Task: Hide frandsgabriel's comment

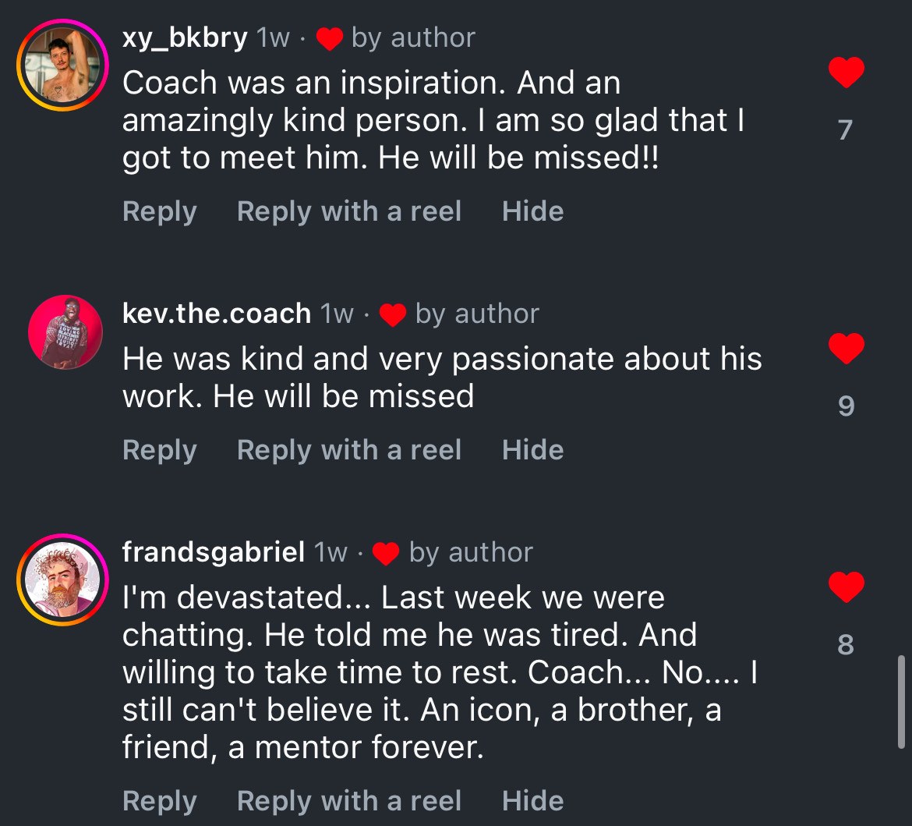Action: pos(532,802)
